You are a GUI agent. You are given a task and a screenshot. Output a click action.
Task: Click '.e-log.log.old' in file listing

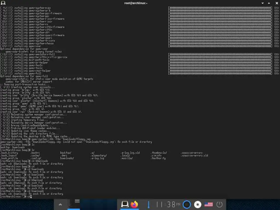[x=130, y=153]
